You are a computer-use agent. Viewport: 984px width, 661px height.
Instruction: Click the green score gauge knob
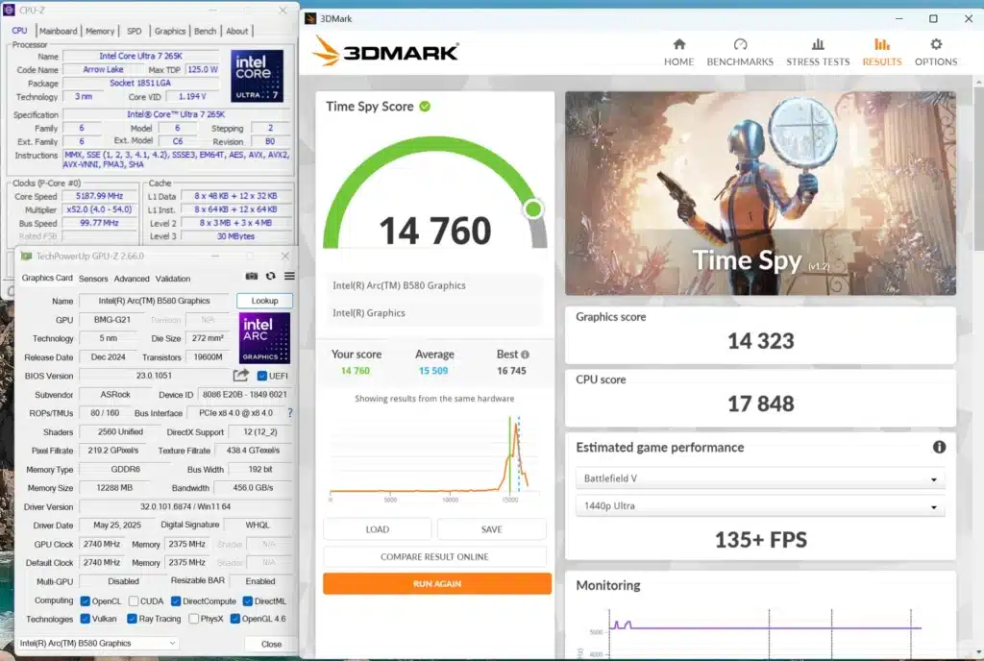[x=533, y=208]
